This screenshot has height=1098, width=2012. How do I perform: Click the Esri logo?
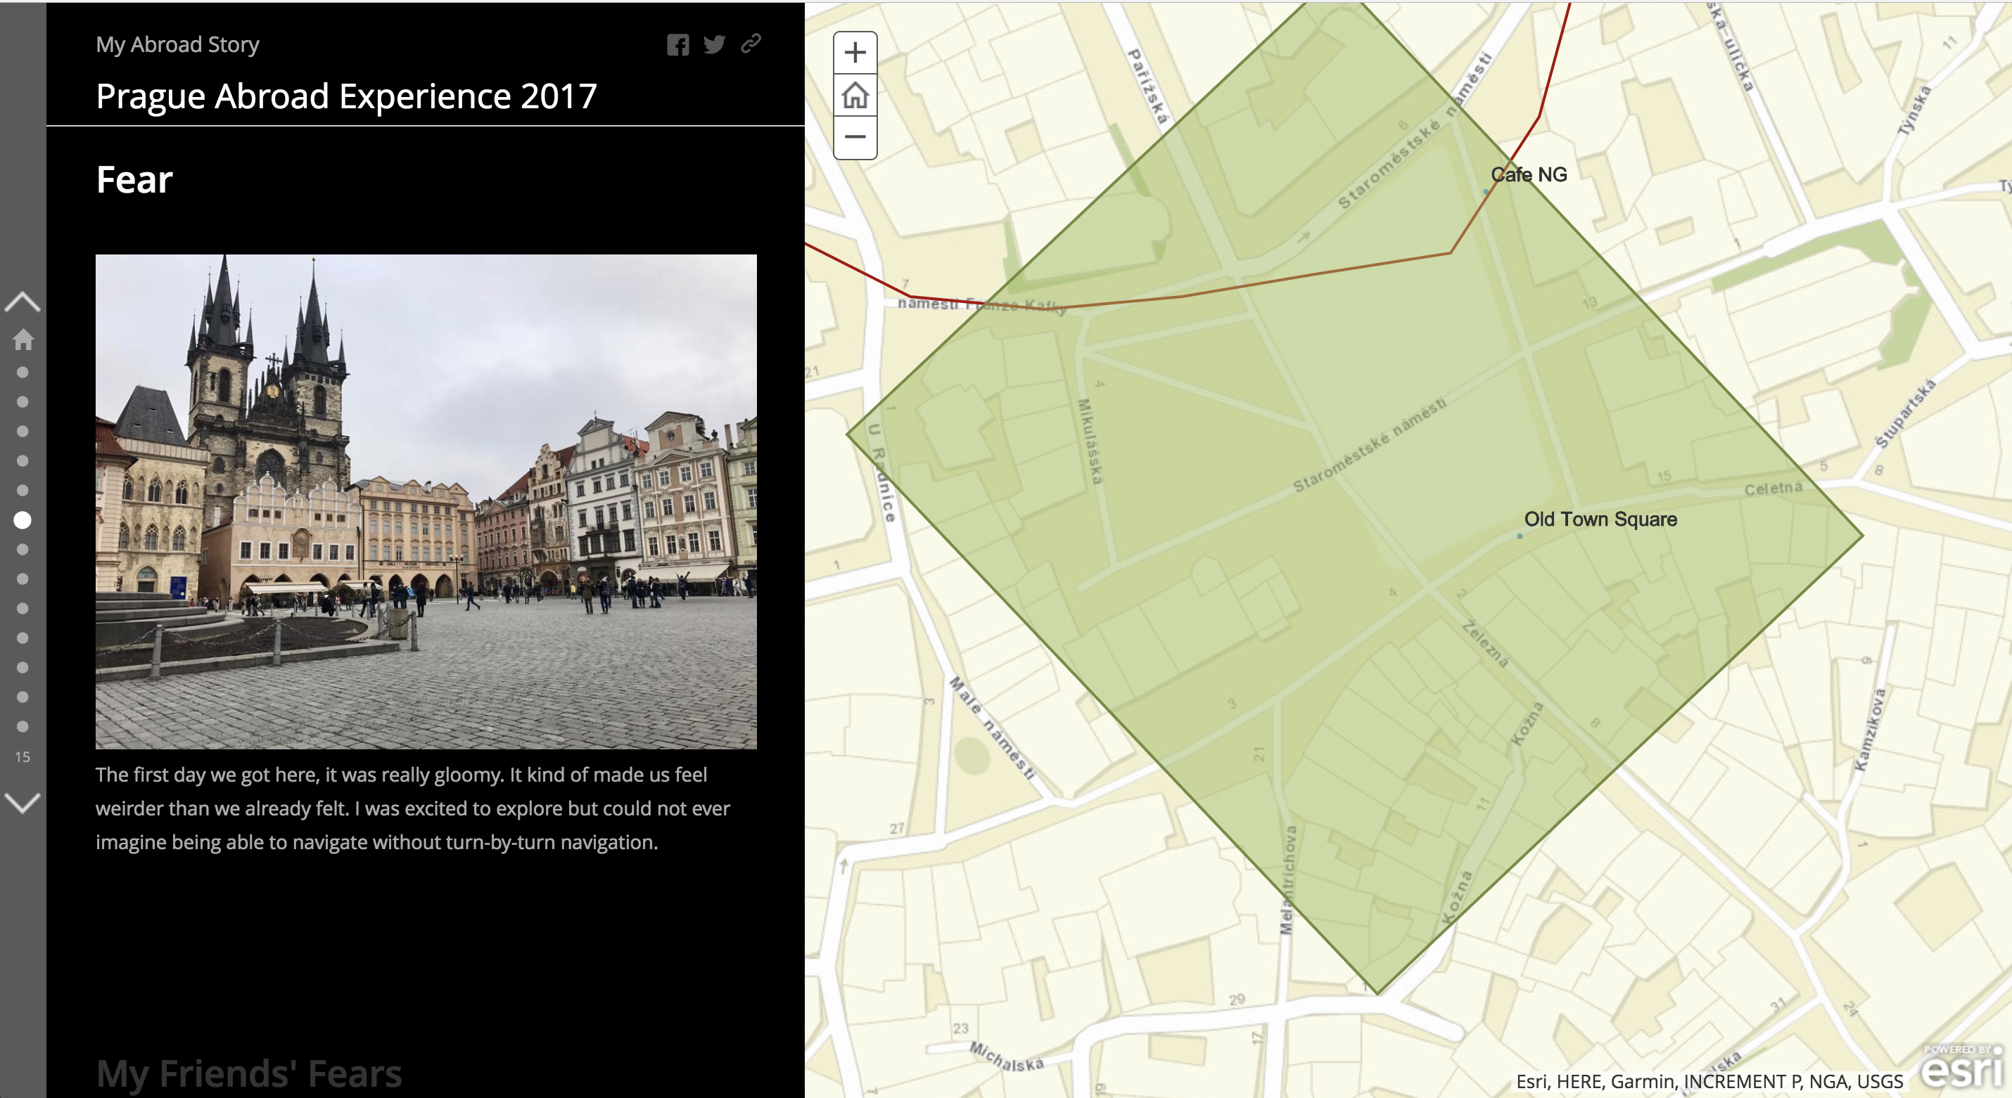pyautogui.click(x=1962, y=1067)
